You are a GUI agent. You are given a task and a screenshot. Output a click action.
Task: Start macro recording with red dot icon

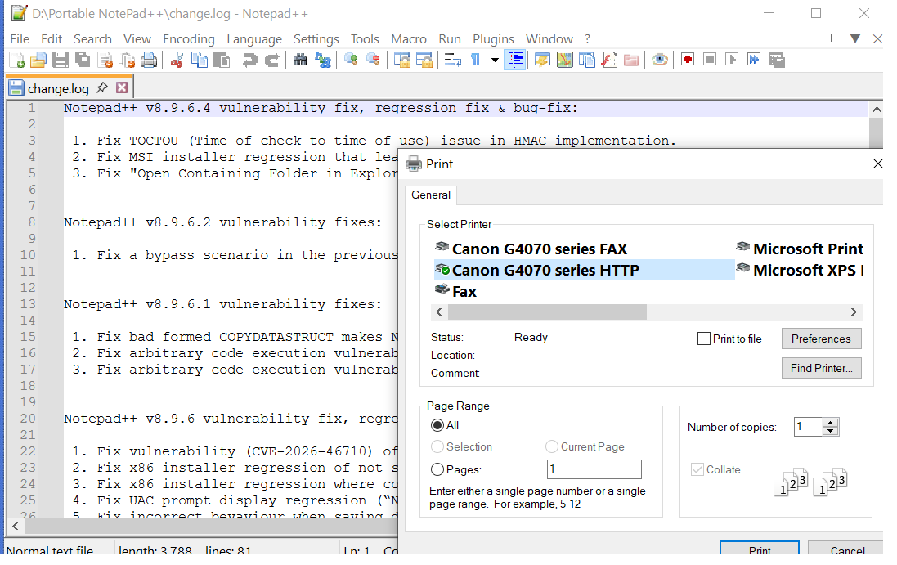click(x=688, y=60)
